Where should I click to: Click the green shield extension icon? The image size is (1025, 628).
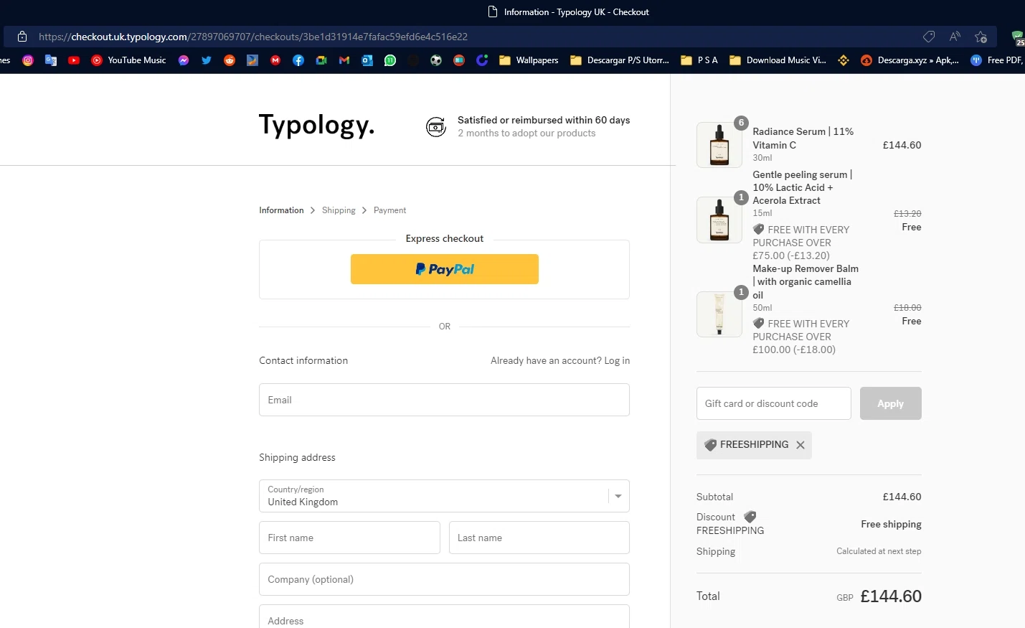click(1018, 37)
